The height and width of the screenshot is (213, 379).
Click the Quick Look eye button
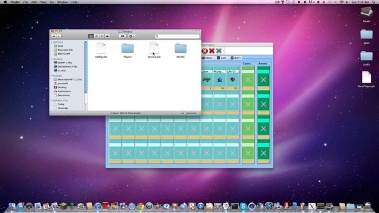123,36
